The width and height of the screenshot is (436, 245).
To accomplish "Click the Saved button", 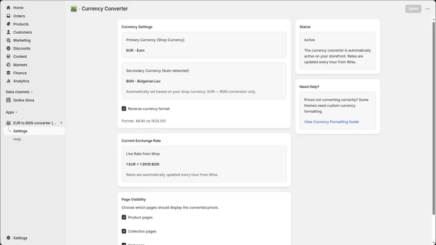I will click(x=413, y=9).
